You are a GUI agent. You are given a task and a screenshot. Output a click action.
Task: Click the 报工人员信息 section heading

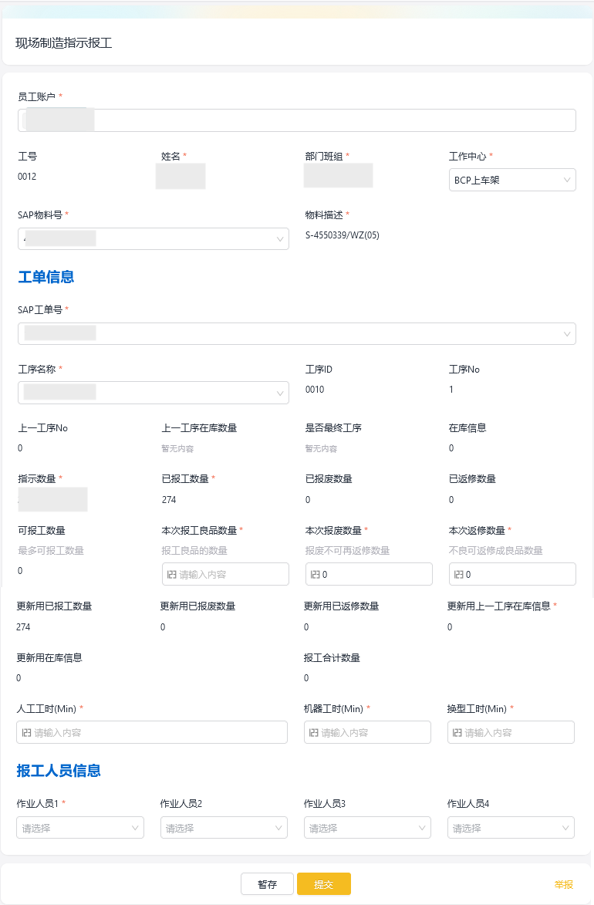(x=59, y=771)
